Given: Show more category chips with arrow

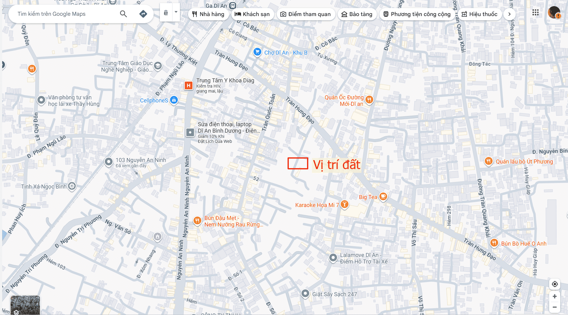Looking at the screenshot, I should [x=510, y=14].
